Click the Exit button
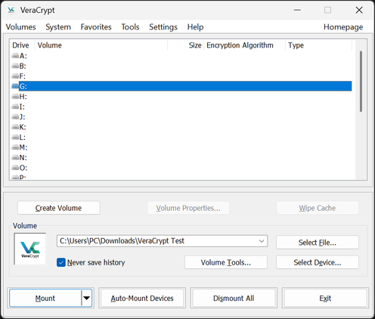 [325, 298]
